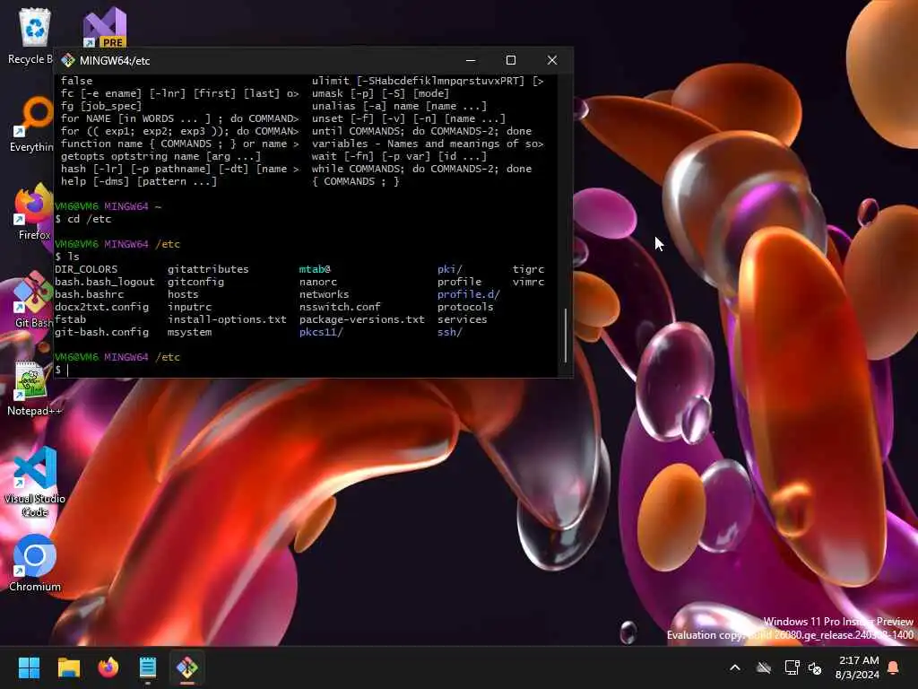Click the terminal prompt input line
This screenshot has width=918, height=689.
click(306, 370)
